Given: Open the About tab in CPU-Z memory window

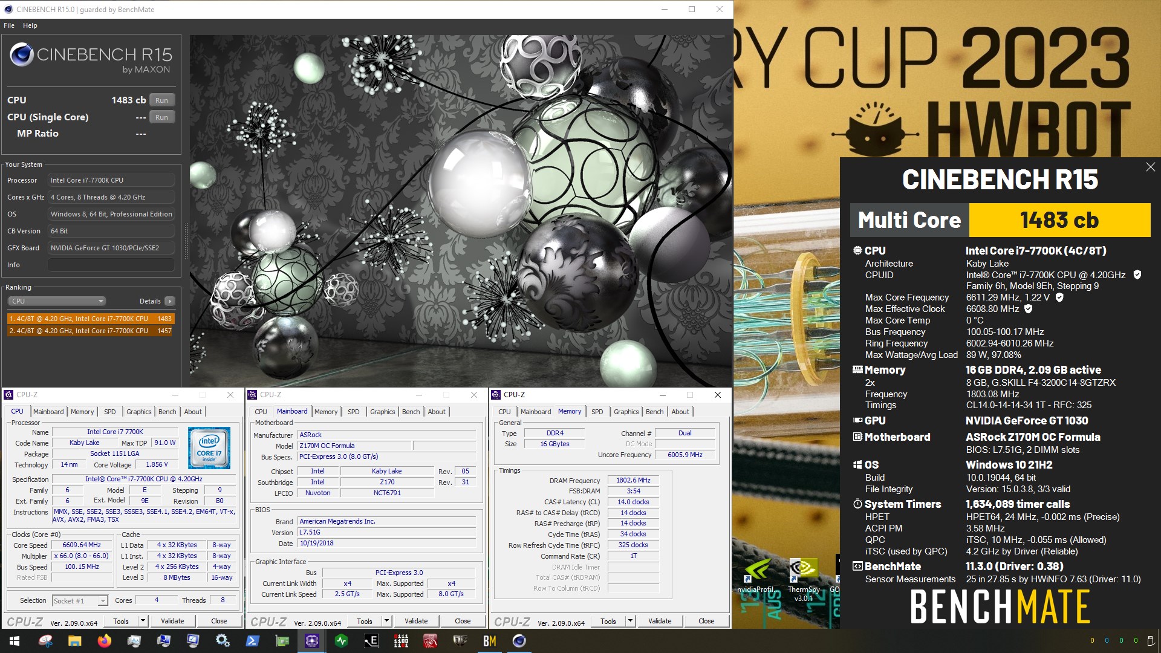Looking at the screenshot, I should tap(680, 412).
